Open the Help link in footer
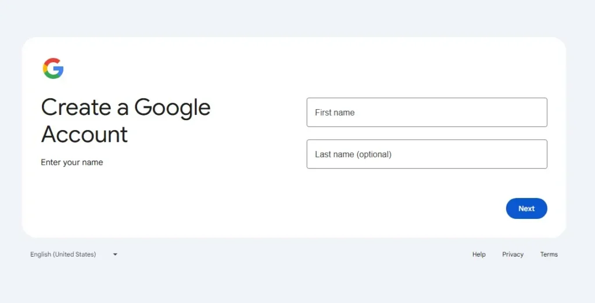 (479, 254)
